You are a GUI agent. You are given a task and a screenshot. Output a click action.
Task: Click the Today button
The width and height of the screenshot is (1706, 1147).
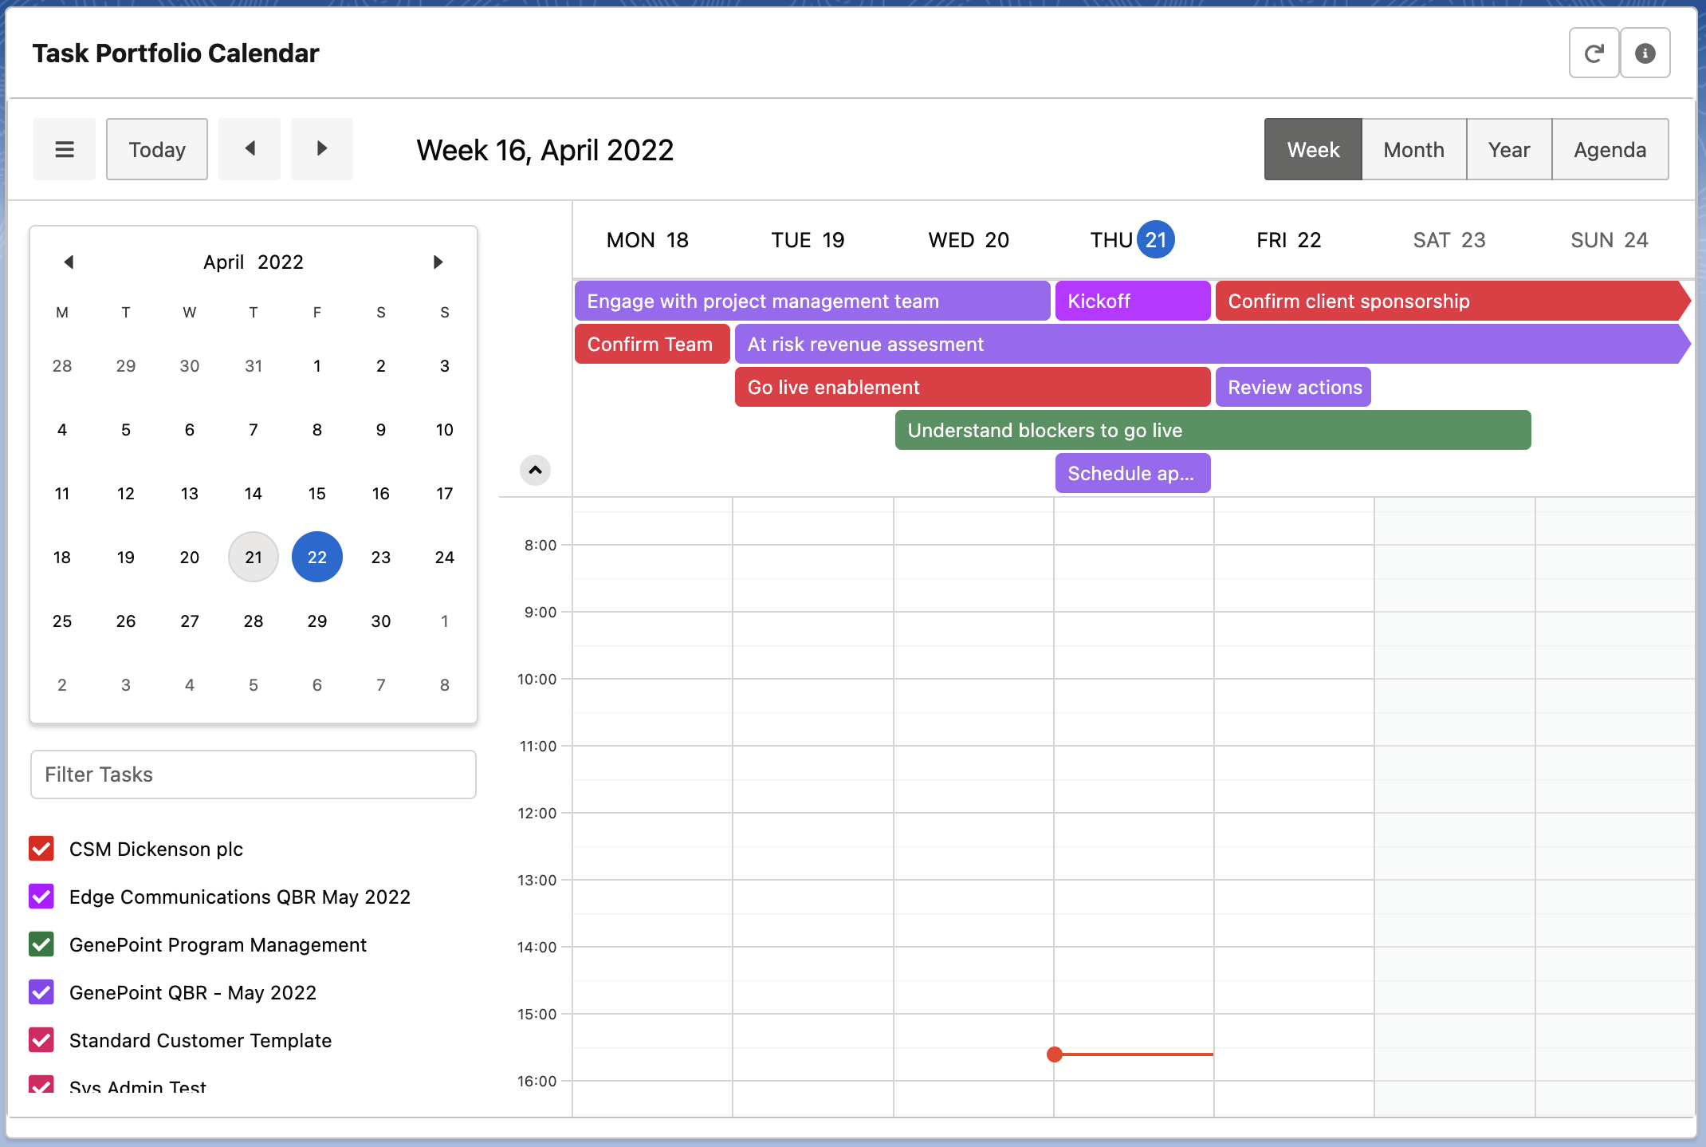tap(157, 149)
